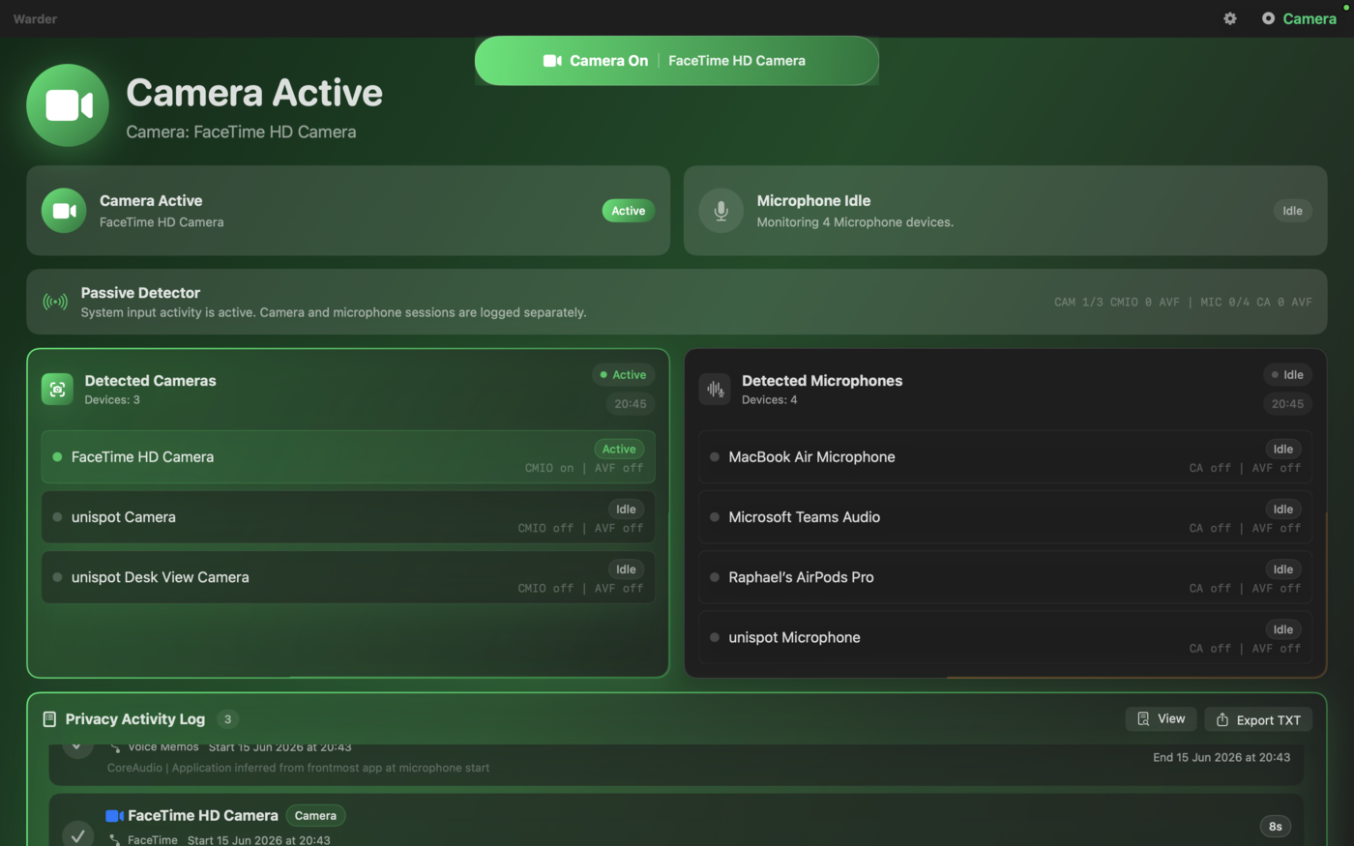This screenshot has width=1354, height=846.
Task: Click the green Active badge on Camera Active card
Action: (x=629, y=211)
